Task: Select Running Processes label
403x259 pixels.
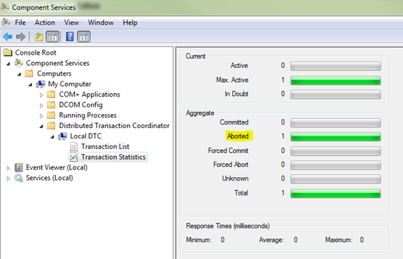Action: pyautogui.click(x=87, y=115)
